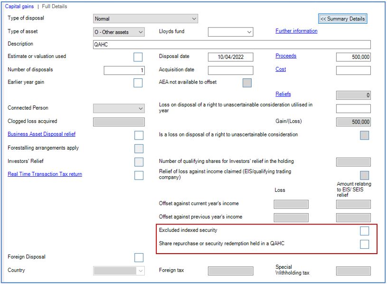
Task: Tick the Earlier year gain checkbox
Action: [138, 83]
